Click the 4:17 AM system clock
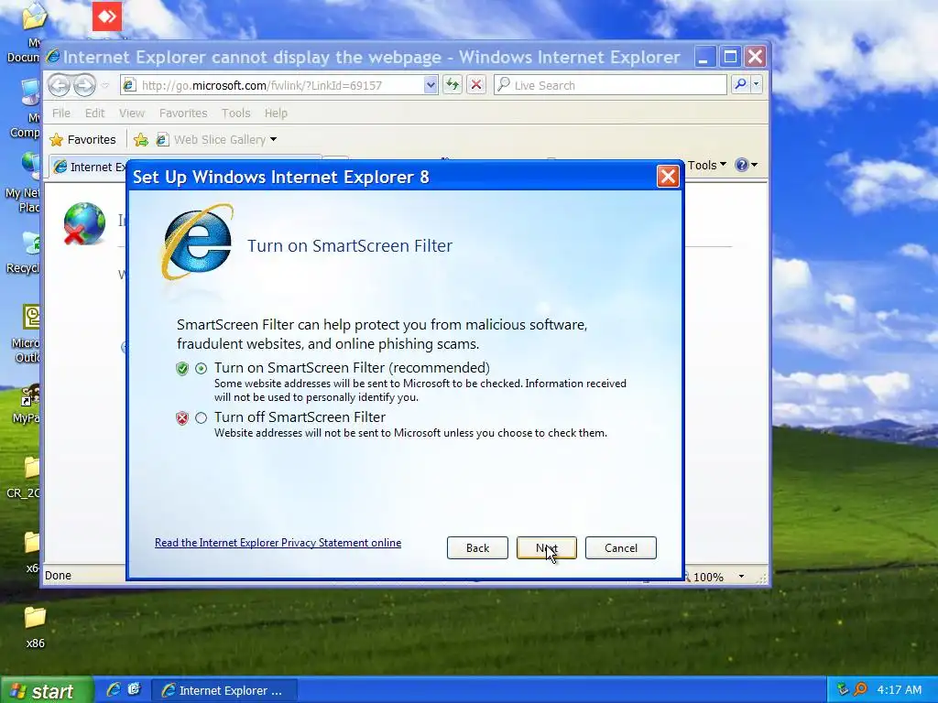This screenshot has height=703, width=938. point(900,690)
